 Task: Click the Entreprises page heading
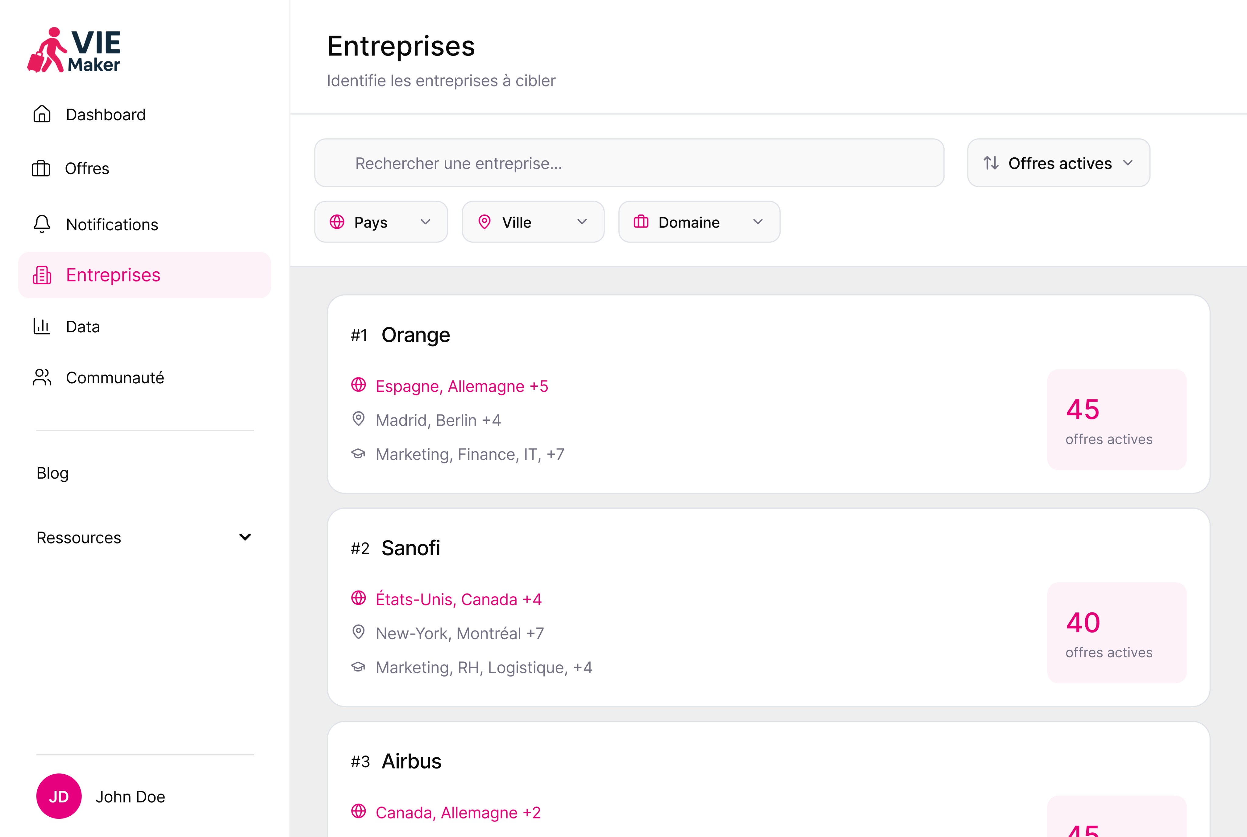[x=401, y=46]
